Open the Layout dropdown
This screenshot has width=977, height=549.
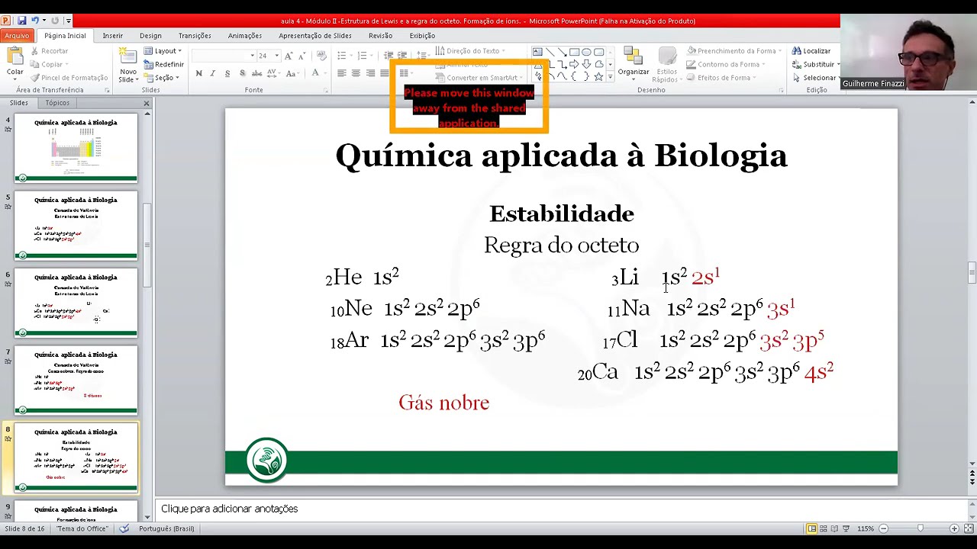(163, 51)
